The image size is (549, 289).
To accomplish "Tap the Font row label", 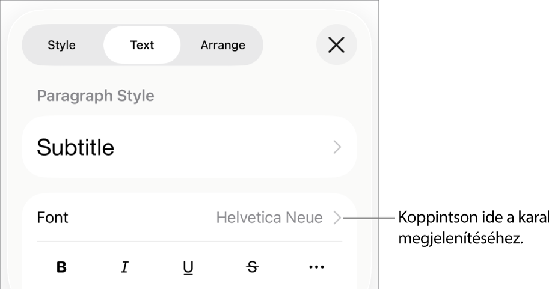I will 53,218.
